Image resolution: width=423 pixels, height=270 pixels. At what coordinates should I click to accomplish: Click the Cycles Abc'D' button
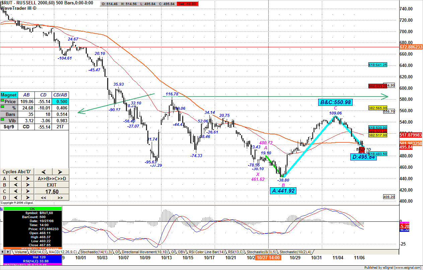point(17,172)
